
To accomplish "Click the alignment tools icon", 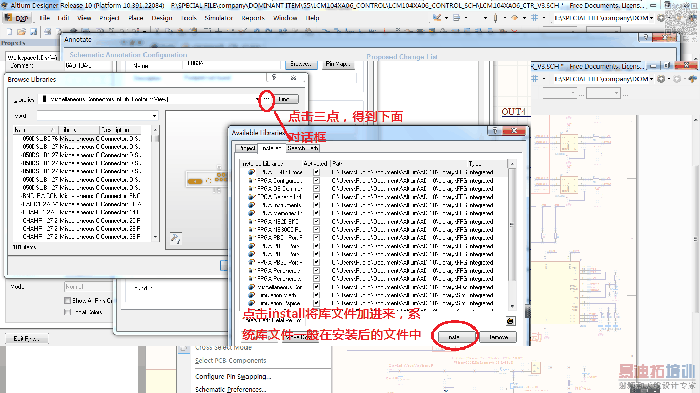I will [456, 18].
